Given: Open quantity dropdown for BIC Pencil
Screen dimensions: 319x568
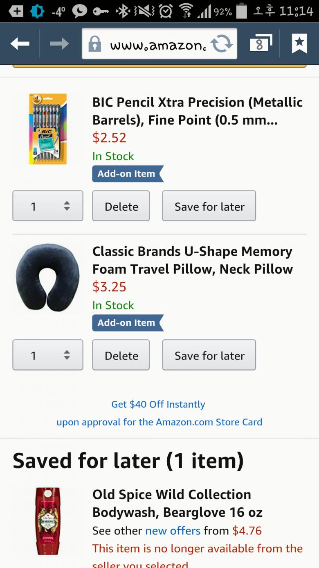Looking at the screenshot, I should click(48, 206).
